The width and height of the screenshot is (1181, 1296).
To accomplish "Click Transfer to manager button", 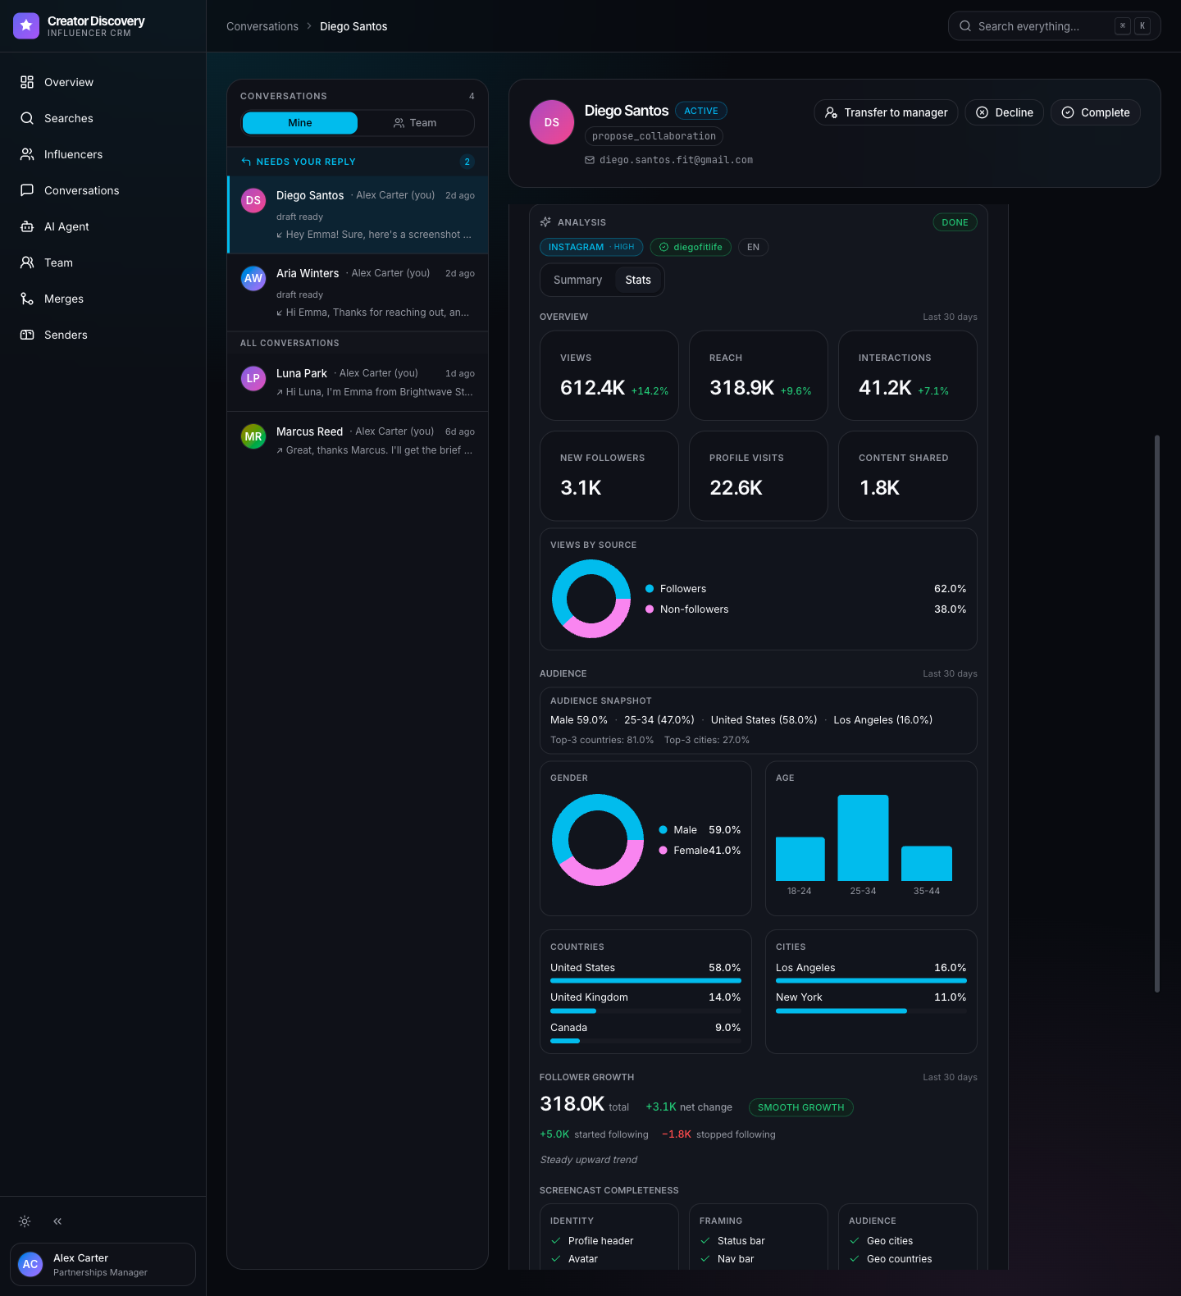I will (887, 112).
